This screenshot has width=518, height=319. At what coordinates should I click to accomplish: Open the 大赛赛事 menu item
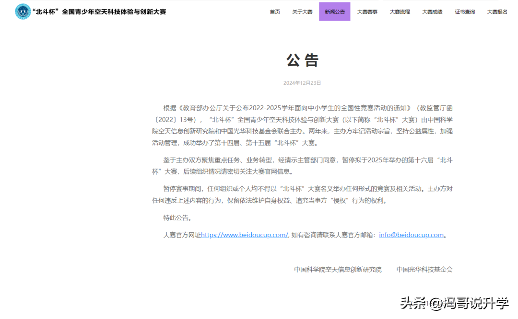click(x=367, y=12)
